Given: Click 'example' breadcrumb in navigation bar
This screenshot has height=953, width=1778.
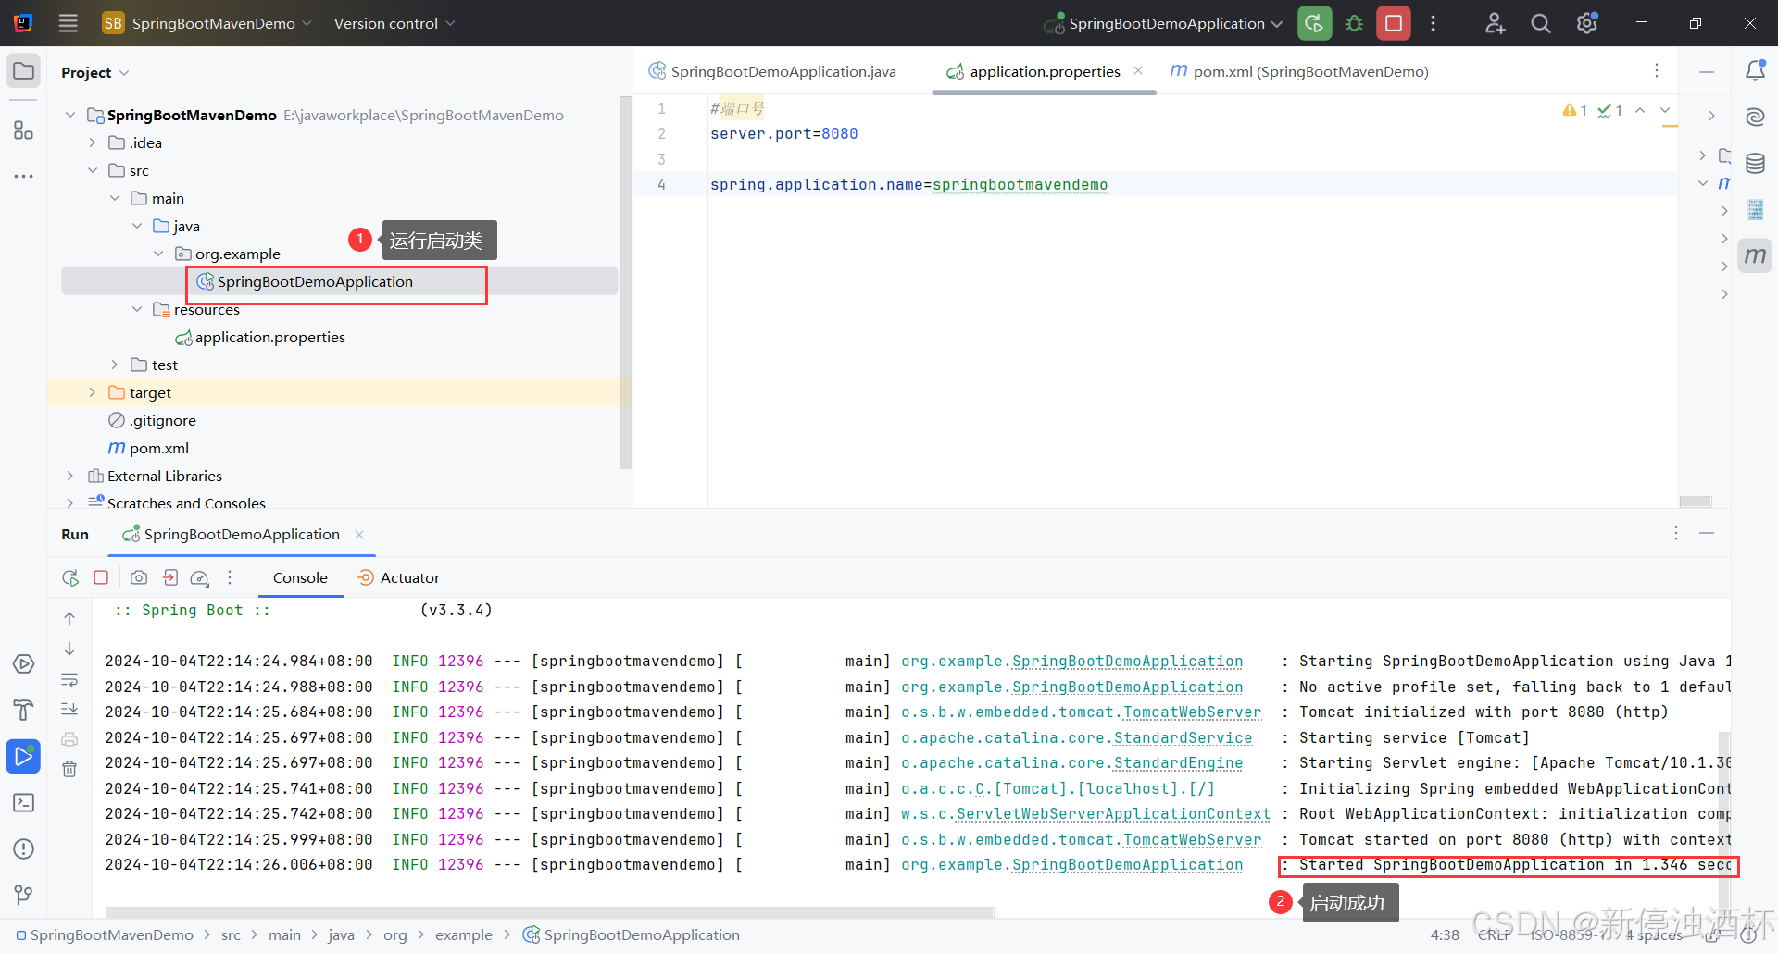Looking at the screenshot, I should (x=463, y=935).
